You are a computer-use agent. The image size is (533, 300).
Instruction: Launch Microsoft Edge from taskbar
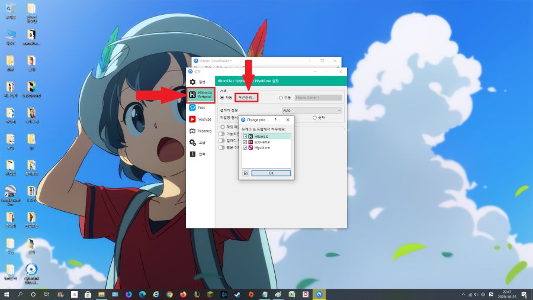(142, 295)
